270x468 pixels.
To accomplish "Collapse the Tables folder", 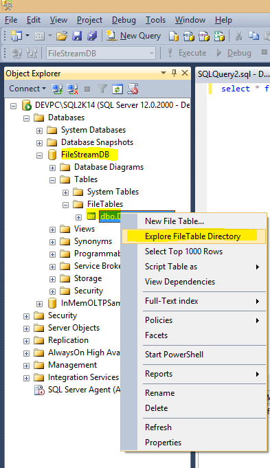I will pyautogui.click(x=52, y=180).
